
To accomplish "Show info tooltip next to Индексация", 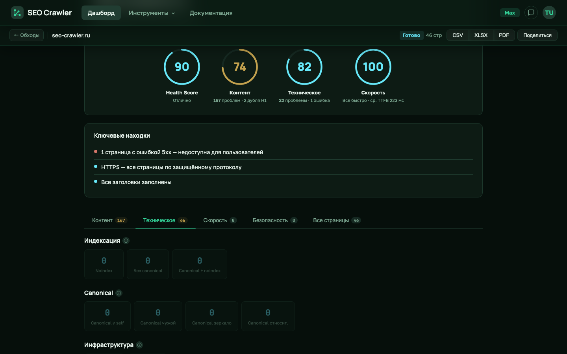I will (x=126, y=241).
